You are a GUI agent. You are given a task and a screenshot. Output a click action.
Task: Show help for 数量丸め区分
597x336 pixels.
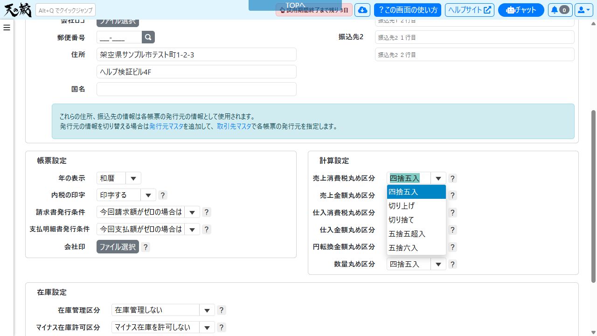point(452,264)
